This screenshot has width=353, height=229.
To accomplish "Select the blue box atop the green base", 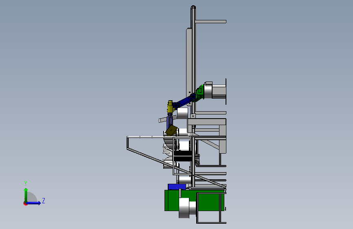I will click(x=177, y=187).
